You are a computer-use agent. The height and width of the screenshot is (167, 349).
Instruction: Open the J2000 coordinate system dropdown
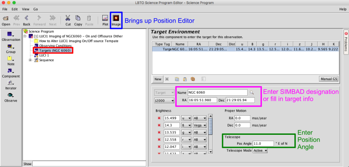click(x=164, y=101)
